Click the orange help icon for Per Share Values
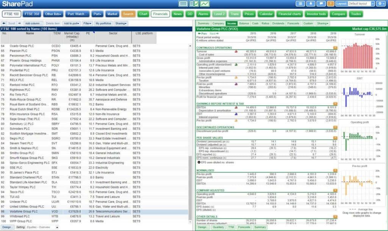 335,138
